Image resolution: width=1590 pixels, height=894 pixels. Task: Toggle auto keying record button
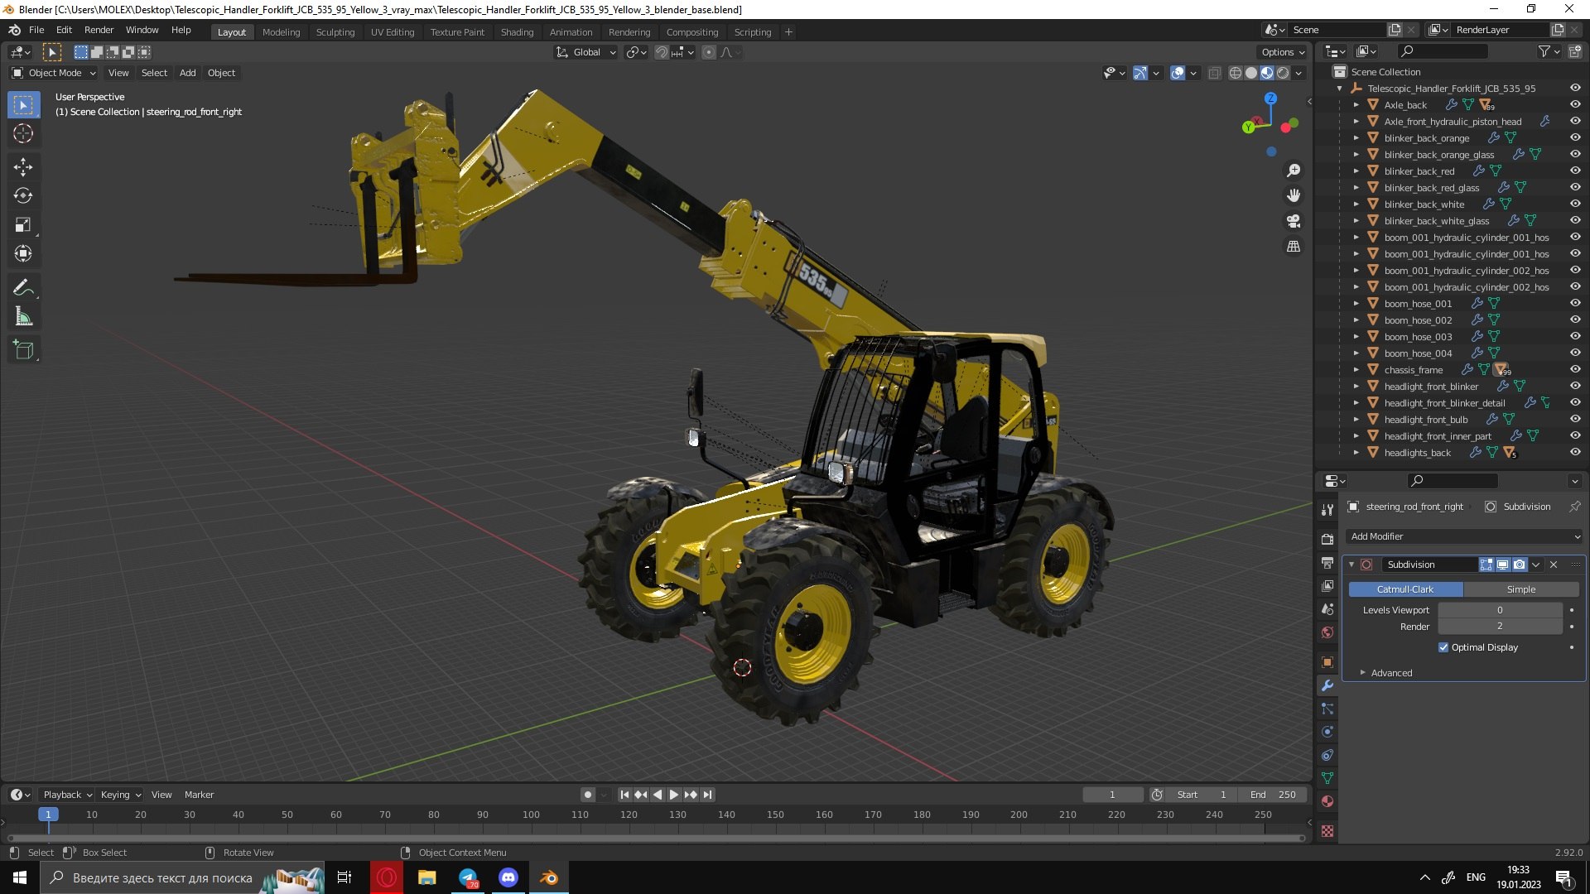588,795
